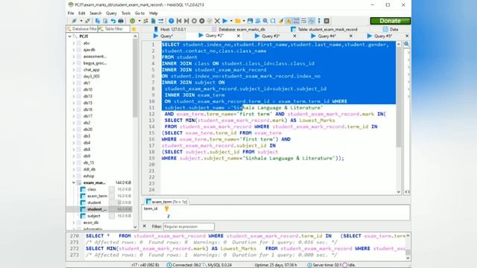Select the class table in tree

92,189
